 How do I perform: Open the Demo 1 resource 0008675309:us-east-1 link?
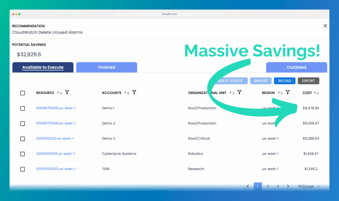56,108
